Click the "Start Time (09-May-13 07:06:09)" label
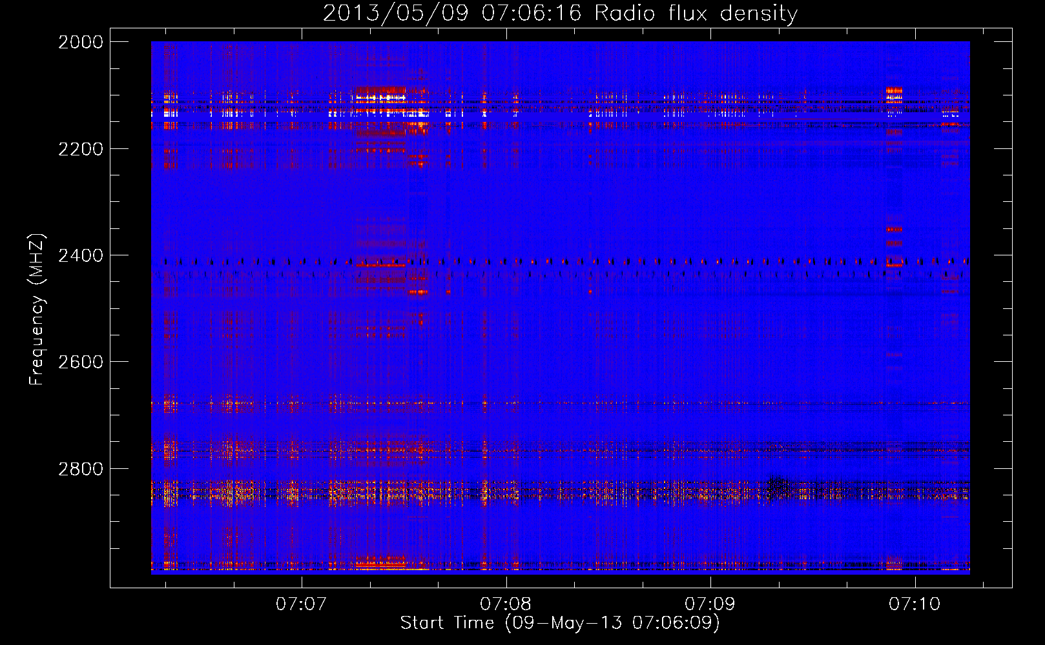 [x=560, y=623]
